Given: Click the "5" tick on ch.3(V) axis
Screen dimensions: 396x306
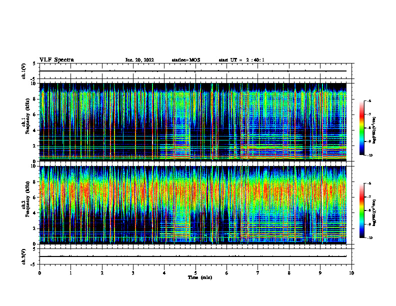Looking at the screenshot, I should 34,249.
